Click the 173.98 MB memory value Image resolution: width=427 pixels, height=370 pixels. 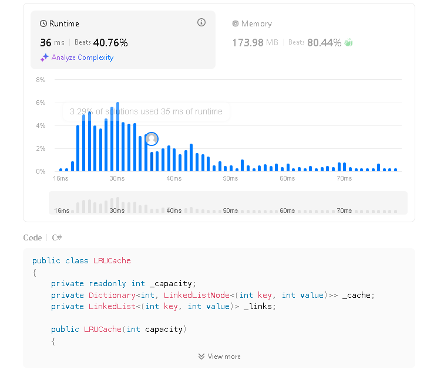[x=255, y=43]
